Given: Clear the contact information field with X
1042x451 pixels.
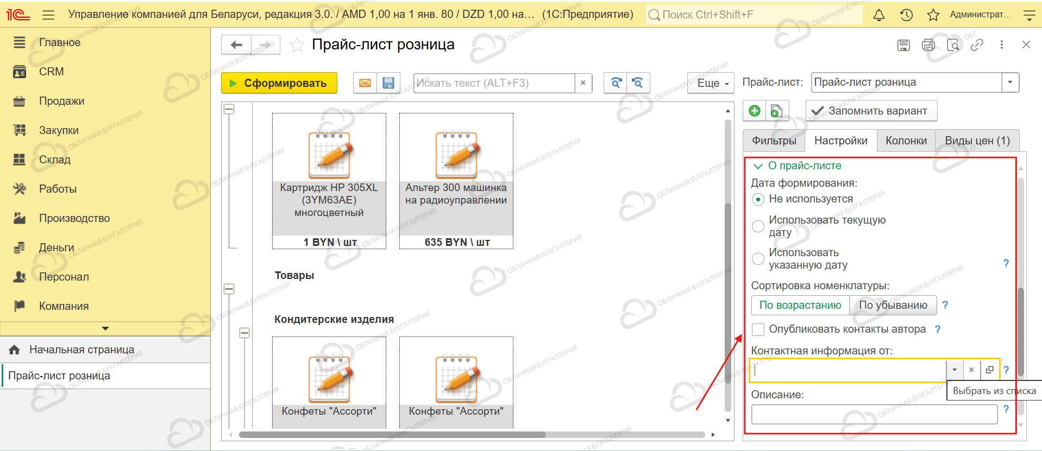Looking at the screenshot, I should [971, 370].
